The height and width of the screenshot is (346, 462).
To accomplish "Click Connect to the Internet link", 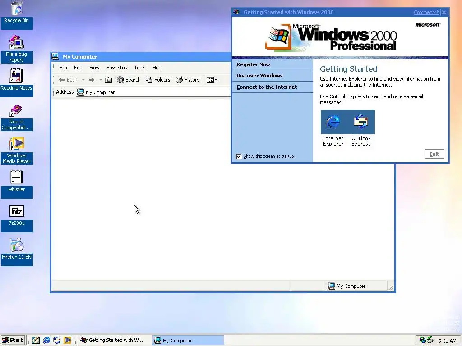I will click(x=267, y=87).
